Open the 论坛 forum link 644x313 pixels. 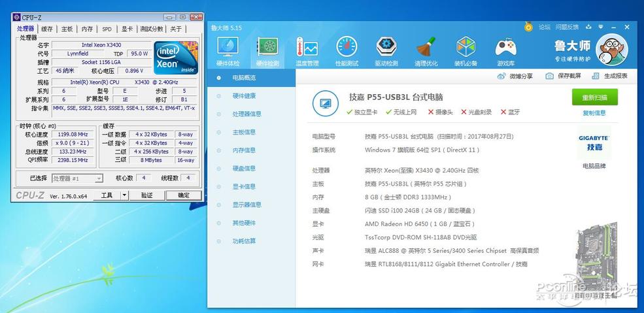coord(545,27)
